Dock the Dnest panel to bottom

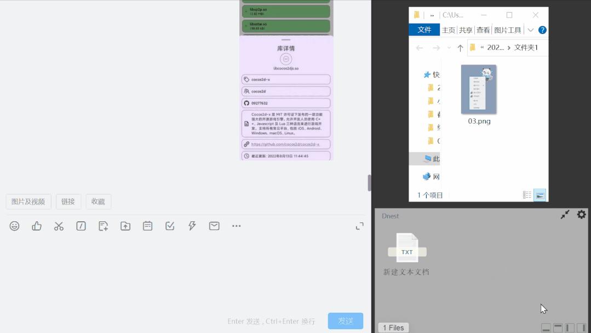tap(546, 328)
